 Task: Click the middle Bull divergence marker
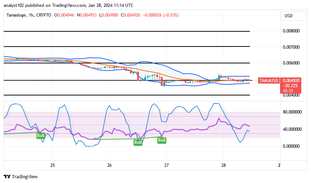138,142
